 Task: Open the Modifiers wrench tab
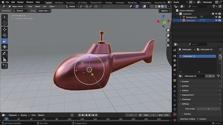175,91
